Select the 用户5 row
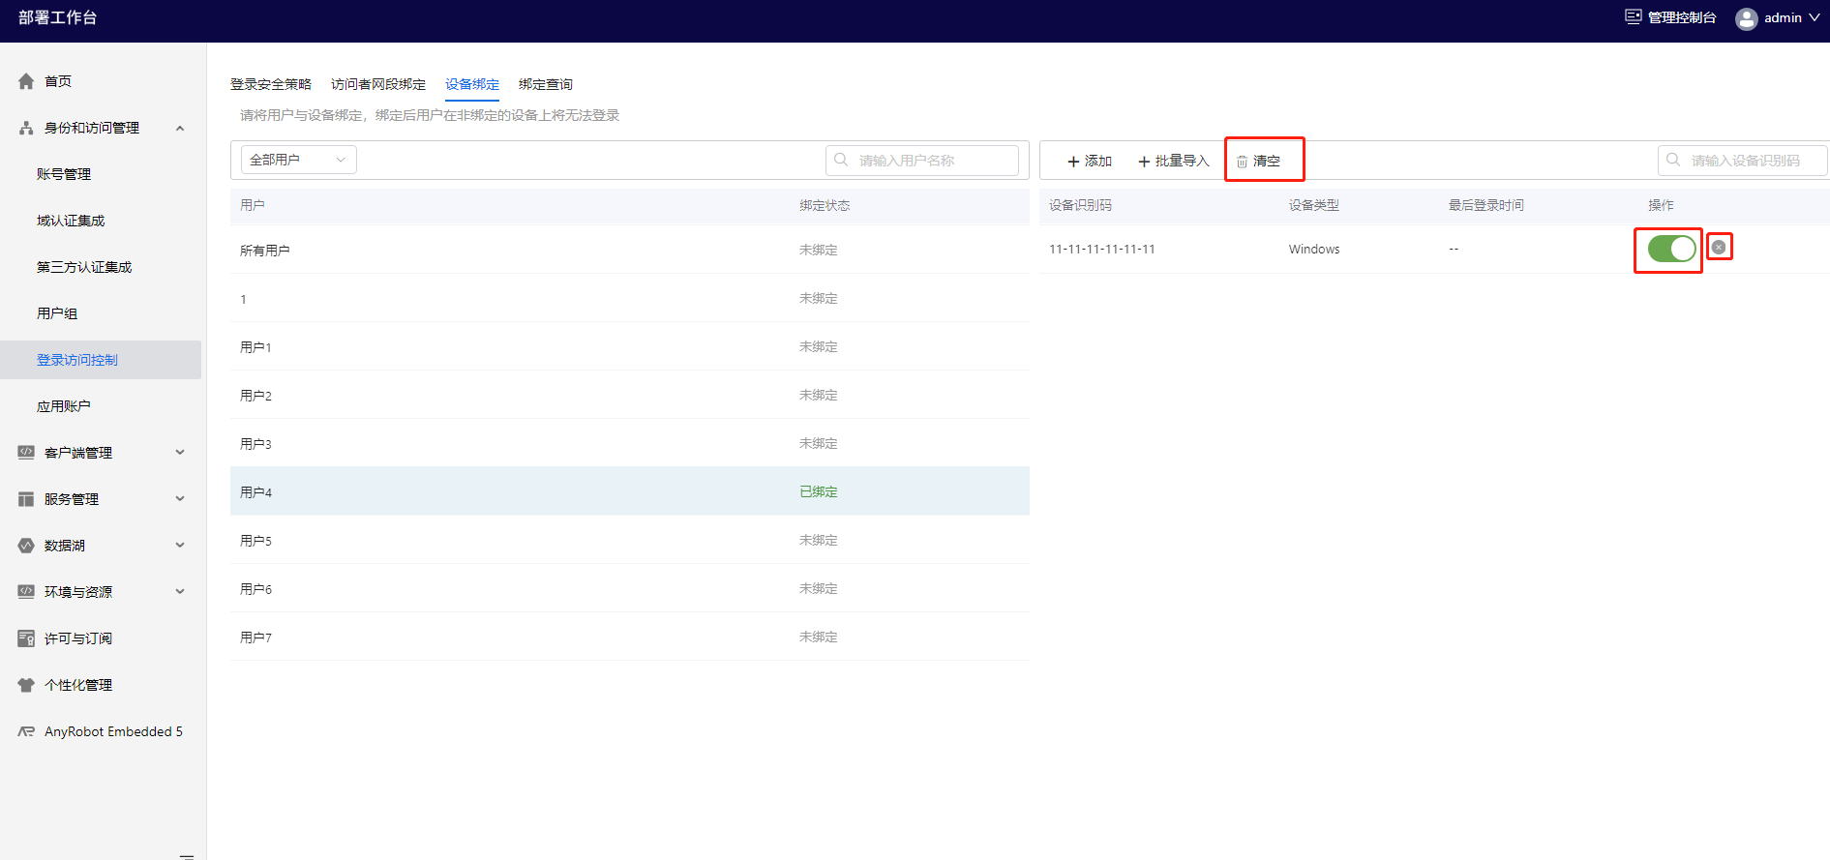This screenshot has width=1830, height=860. [x=630, y=540]
